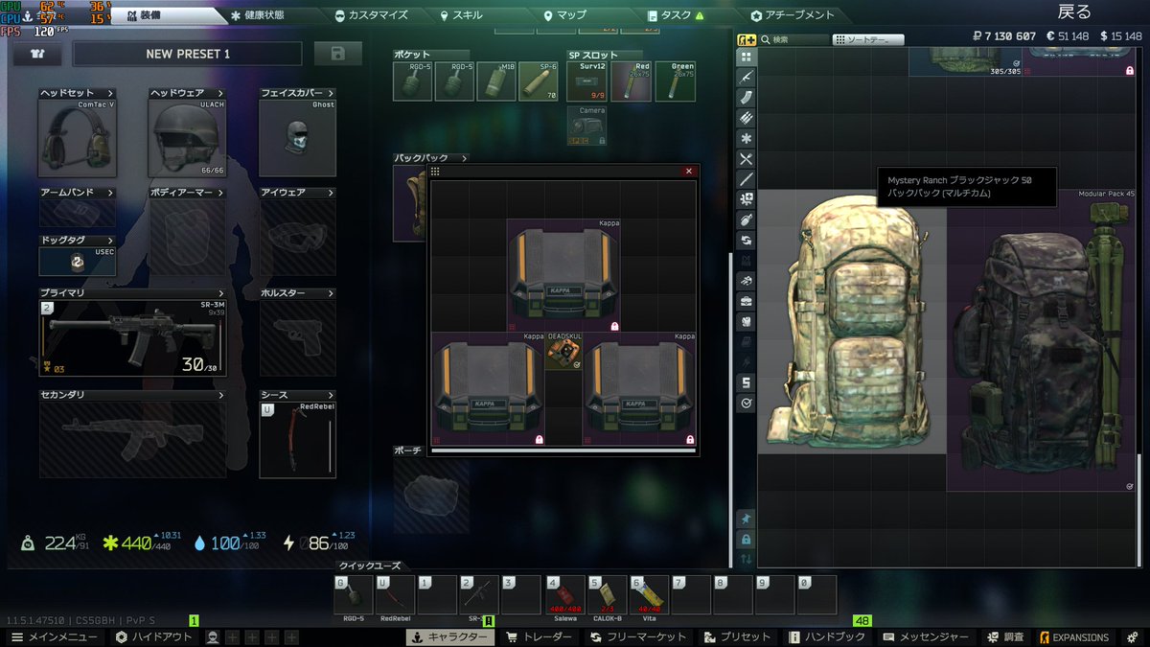Toggle the sort table button next to search
Screen dimensions: 1150x647
click(868, 39)
